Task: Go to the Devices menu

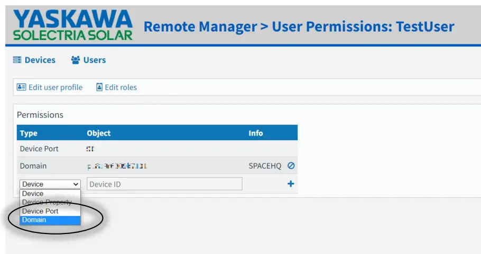Action: 40,60
